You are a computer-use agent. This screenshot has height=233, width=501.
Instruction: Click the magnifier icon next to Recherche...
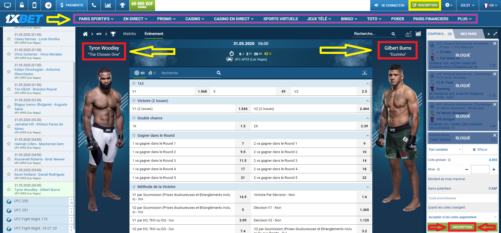393,34
